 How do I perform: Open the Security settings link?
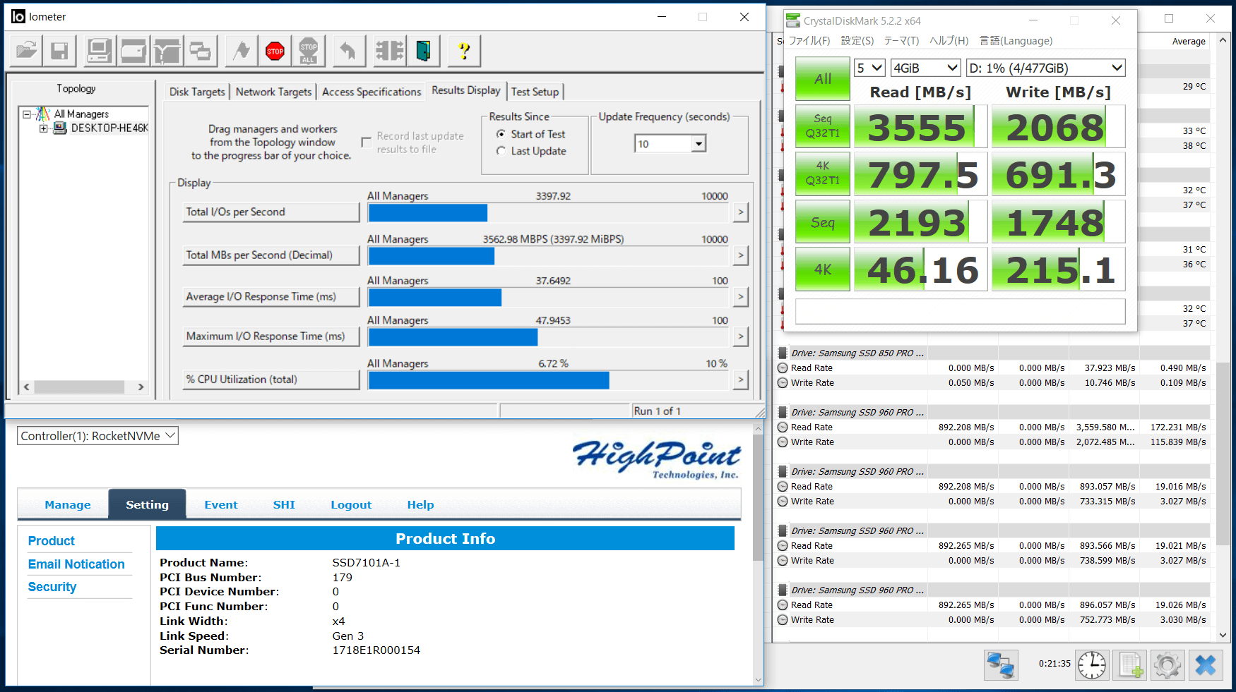[x=52, y=587]
